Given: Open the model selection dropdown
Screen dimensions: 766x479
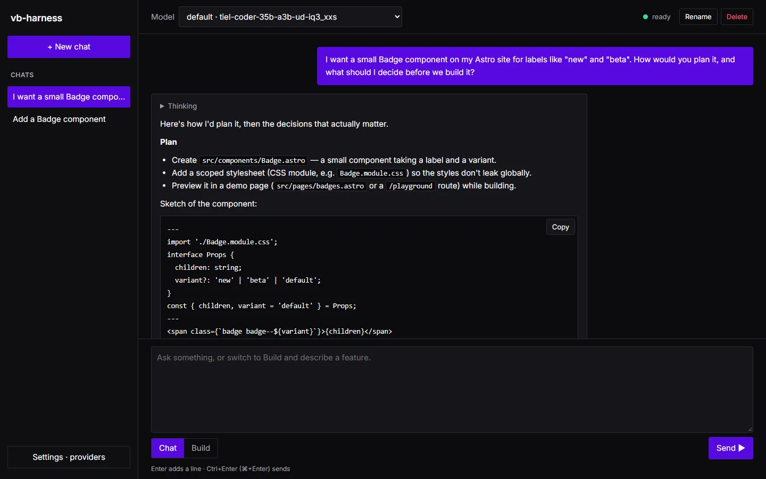Looking at the screenshot, I should tap(290, 17).
